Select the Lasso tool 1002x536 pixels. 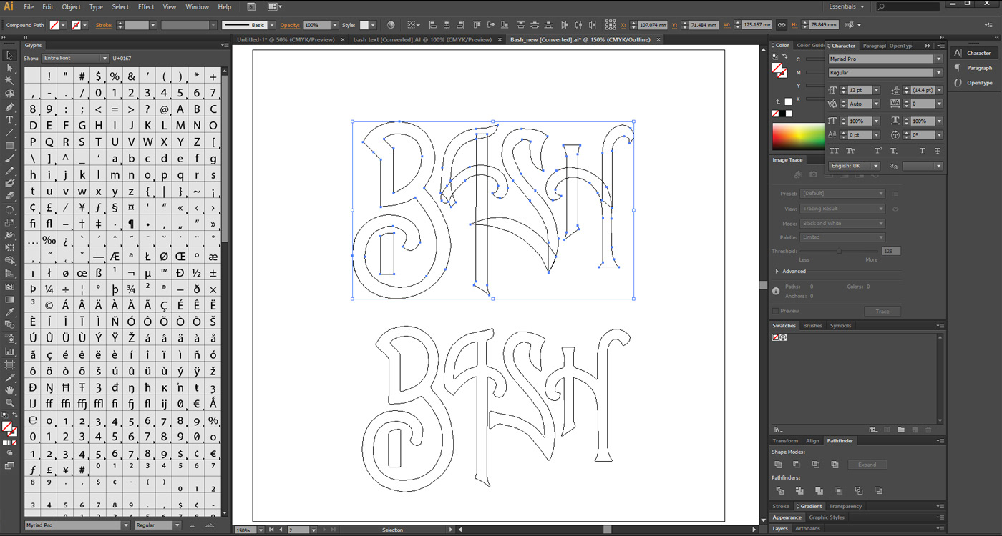click(x=9, y=94)
